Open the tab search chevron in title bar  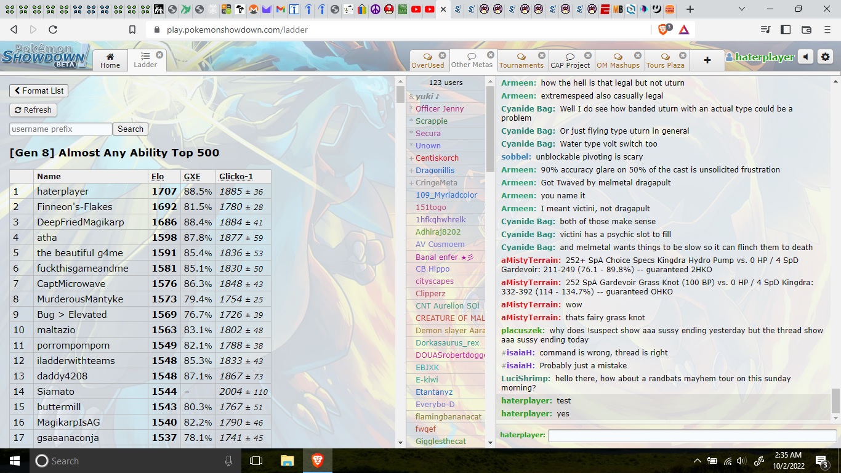(742, 9)
